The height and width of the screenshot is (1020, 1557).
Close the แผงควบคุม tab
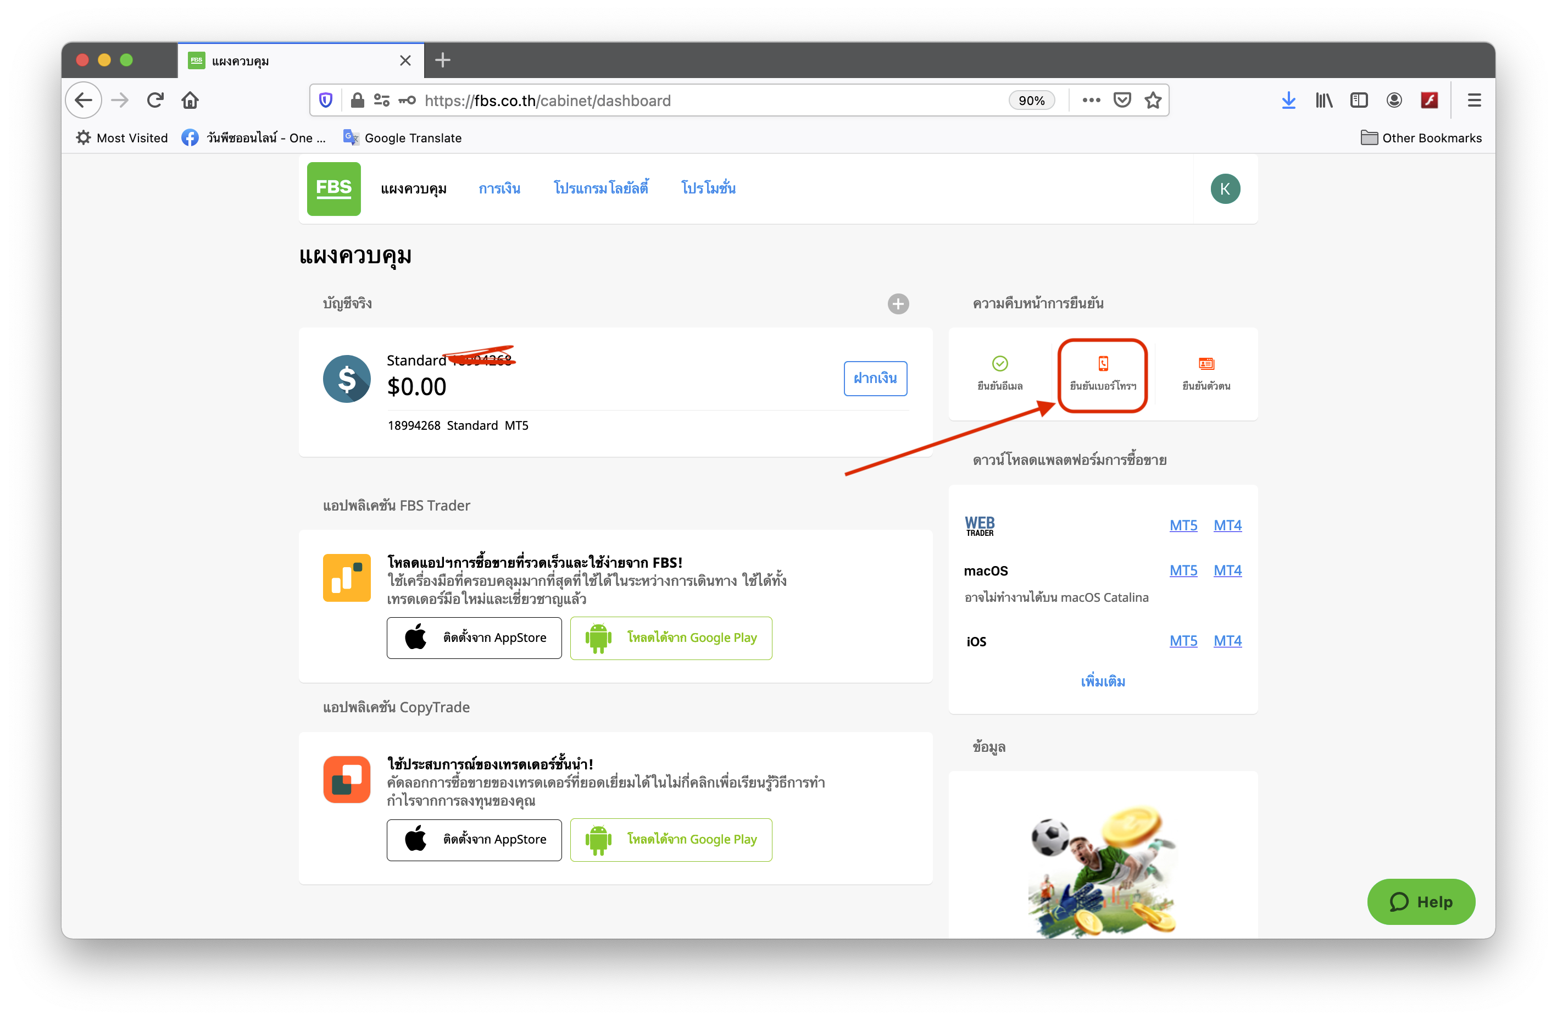click(405, 61)
